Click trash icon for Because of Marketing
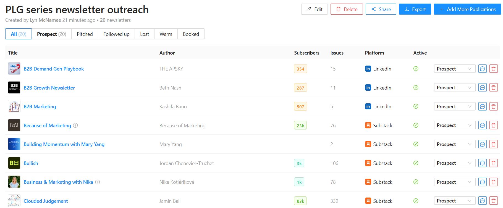The image size is (503, 208). tap(494, 125)
